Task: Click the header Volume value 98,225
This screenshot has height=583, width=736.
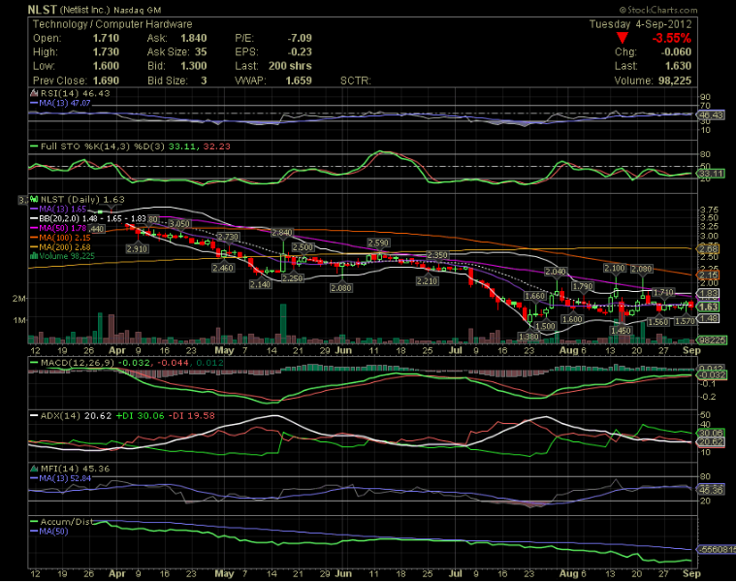Action: 675,81
